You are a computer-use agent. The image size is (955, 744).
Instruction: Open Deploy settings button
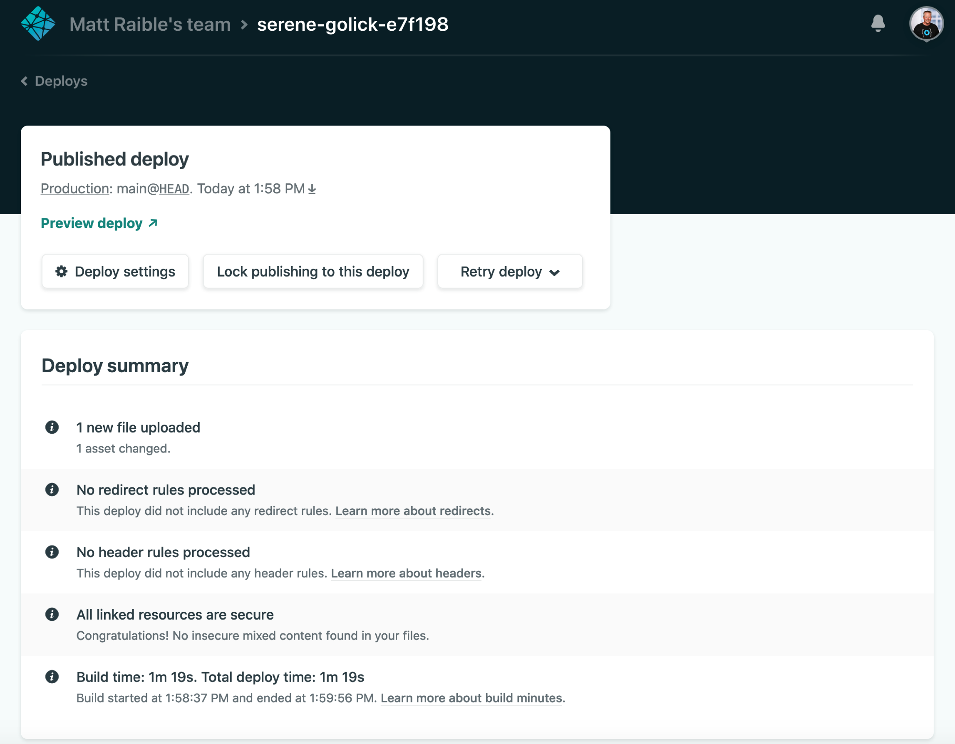115,272
